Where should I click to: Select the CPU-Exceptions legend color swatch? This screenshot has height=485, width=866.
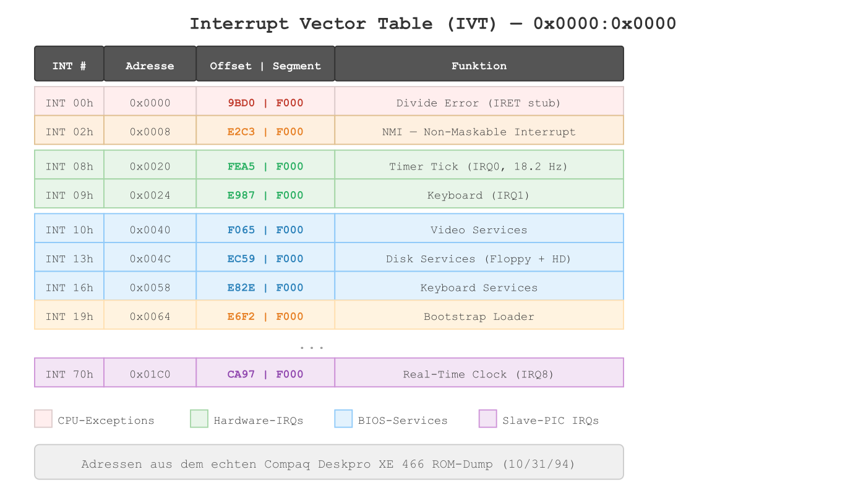pyautogui.click(x=43, y=419)
